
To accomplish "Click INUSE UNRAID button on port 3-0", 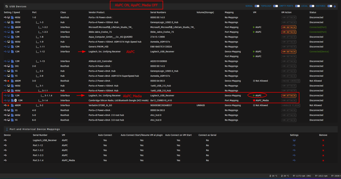I will (291, 81).
